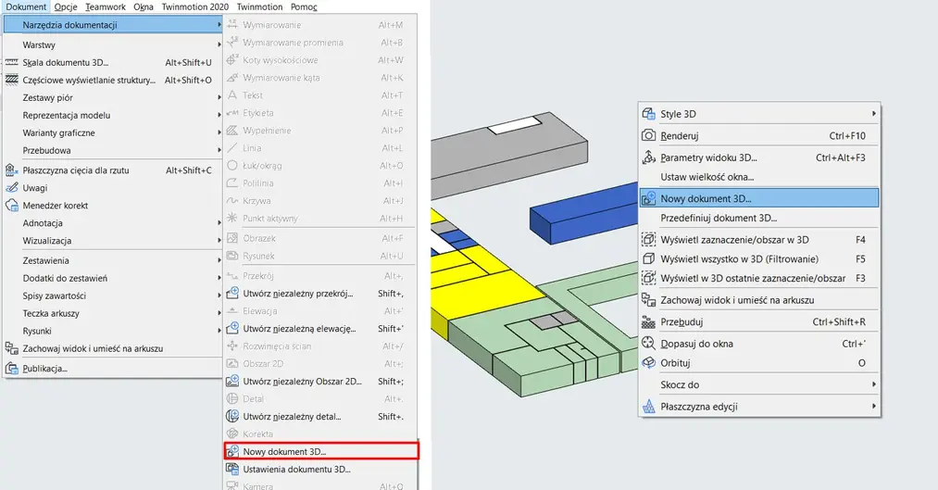938x490 pixels.
Task: Select Przebudowa menu entry
Action: (113, 150)
